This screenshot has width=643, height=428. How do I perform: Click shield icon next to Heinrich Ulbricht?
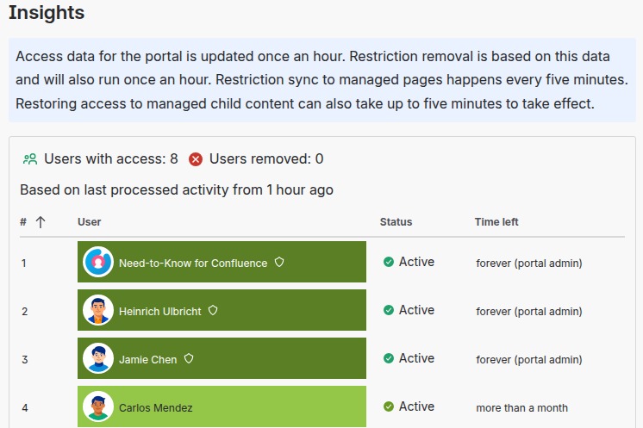pyautogui.click(x=213, y=311)
